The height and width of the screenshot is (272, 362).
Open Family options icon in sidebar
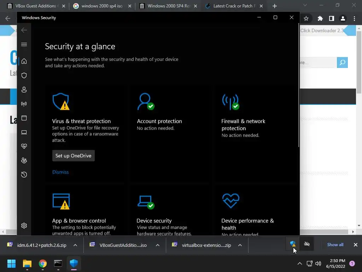(x=24, y=160)
